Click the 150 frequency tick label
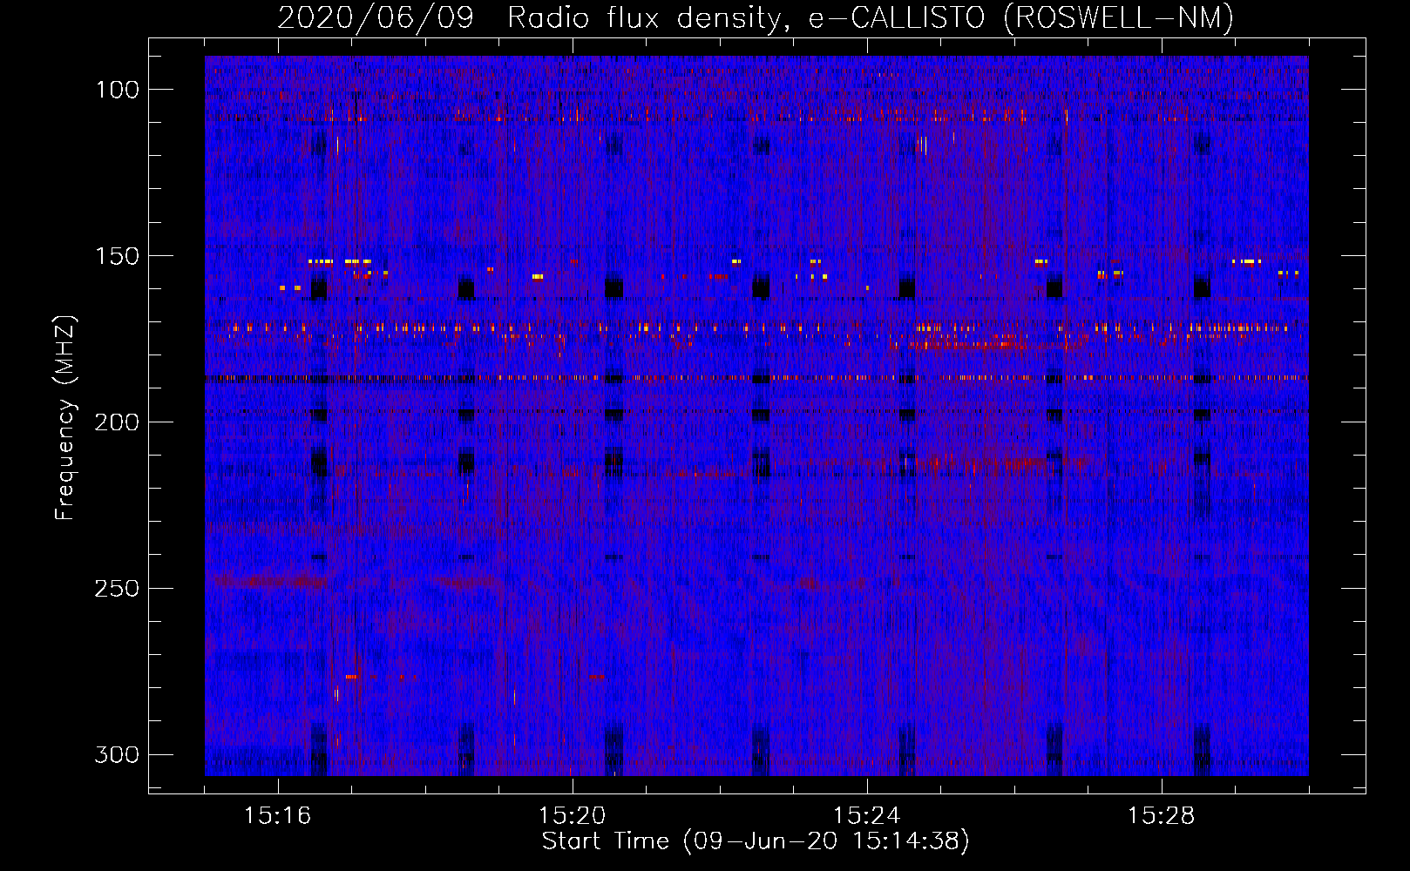1410x871 pixels. coord(117,256)
